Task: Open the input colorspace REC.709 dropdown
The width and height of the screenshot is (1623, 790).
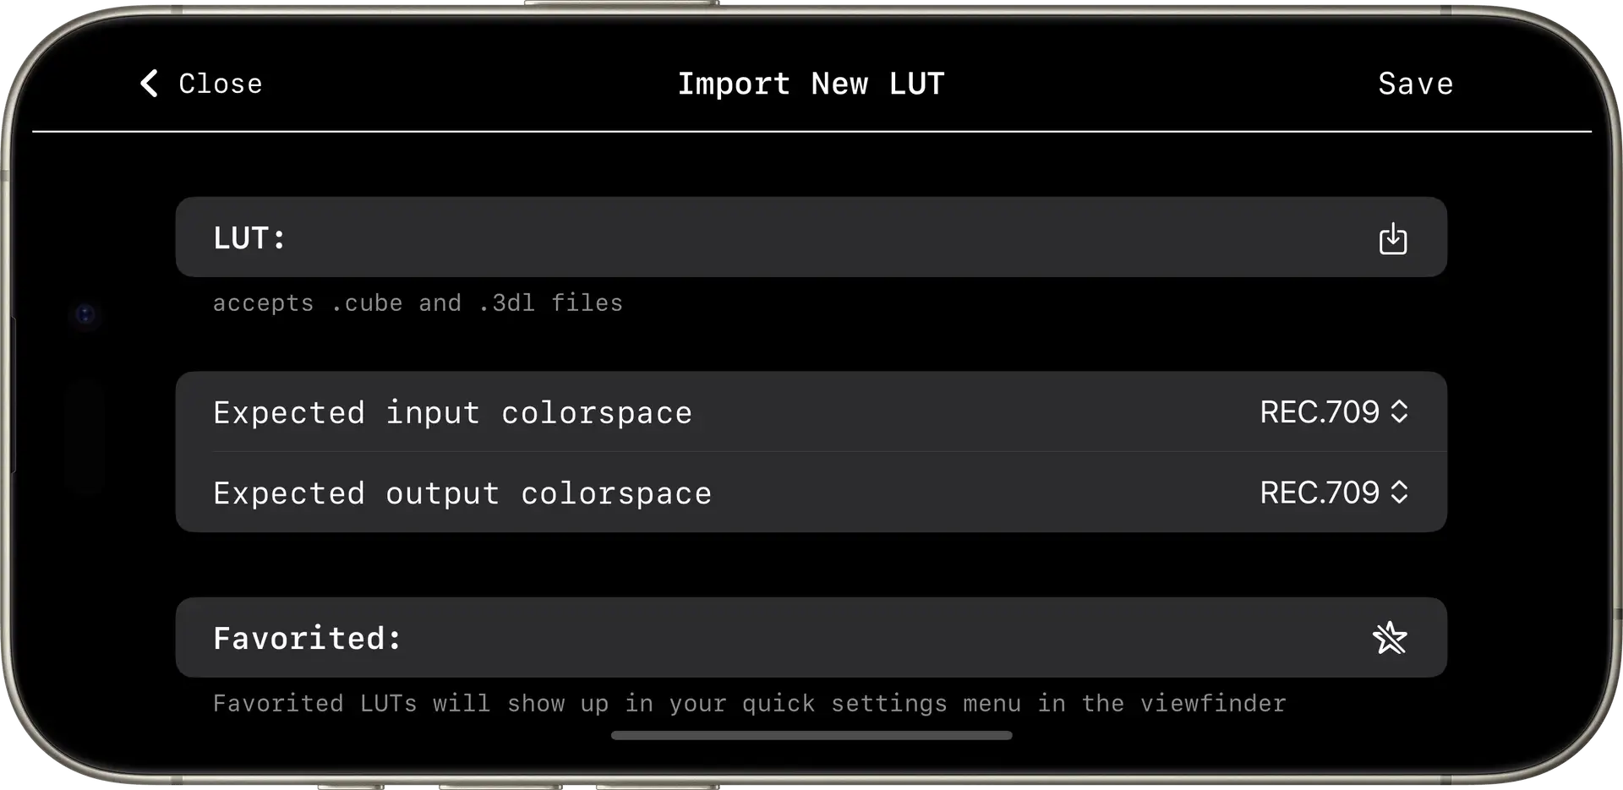Action: click(1319, 412)
